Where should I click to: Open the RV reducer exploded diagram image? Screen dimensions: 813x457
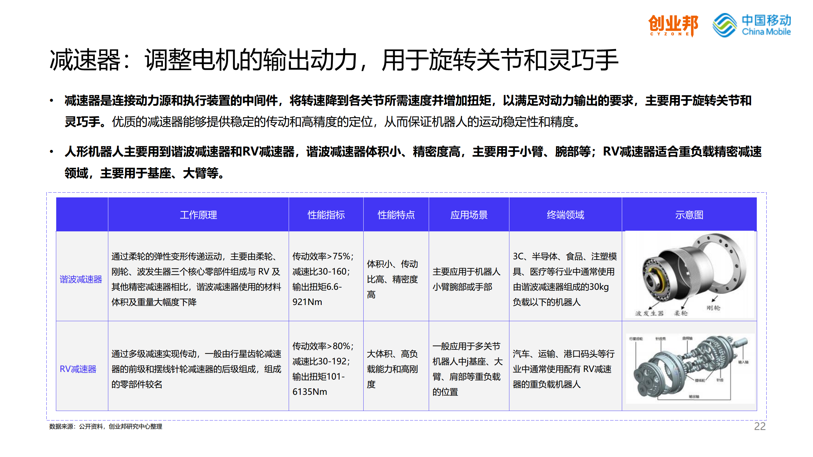coord(690,368)
